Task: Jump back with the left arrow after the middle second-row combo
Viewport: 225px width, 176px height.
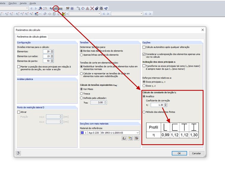Action: click(104, 14)
